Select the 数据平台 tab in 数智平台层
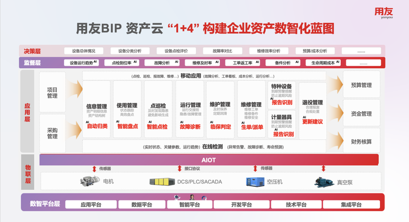409x222 pixels. click(141, 204)
